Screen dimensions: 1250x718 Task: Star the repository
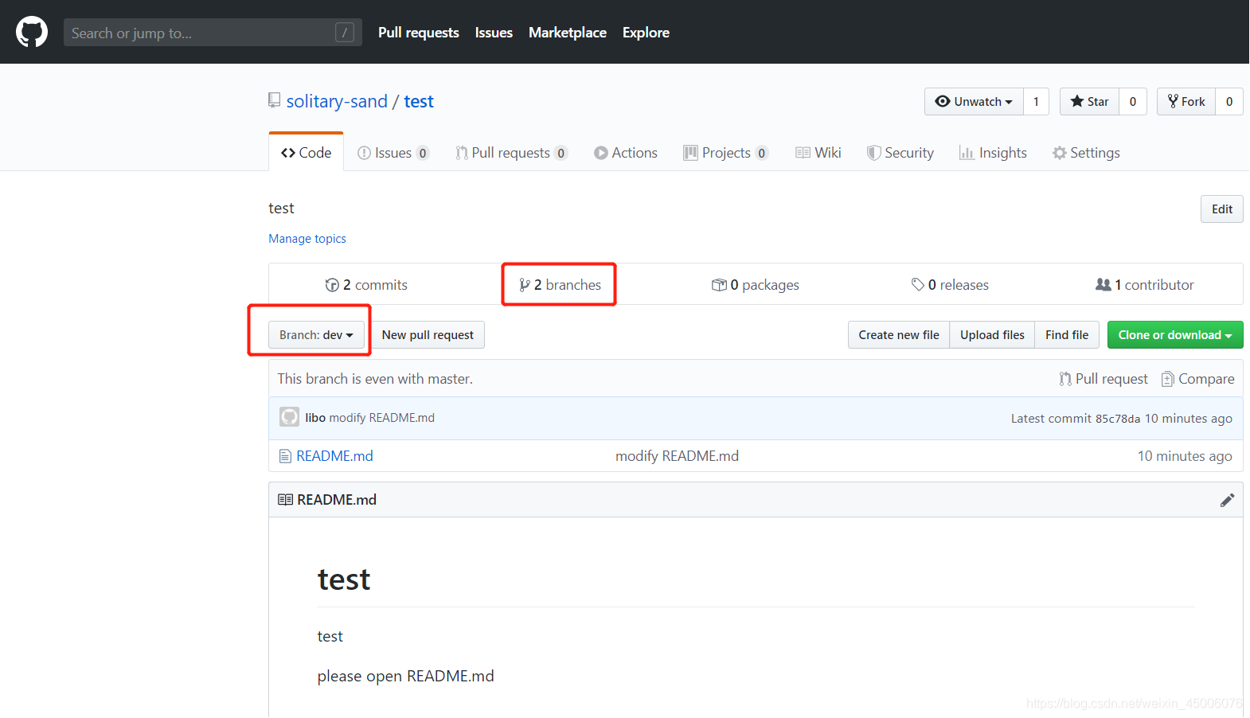[x=1089, y=101]
